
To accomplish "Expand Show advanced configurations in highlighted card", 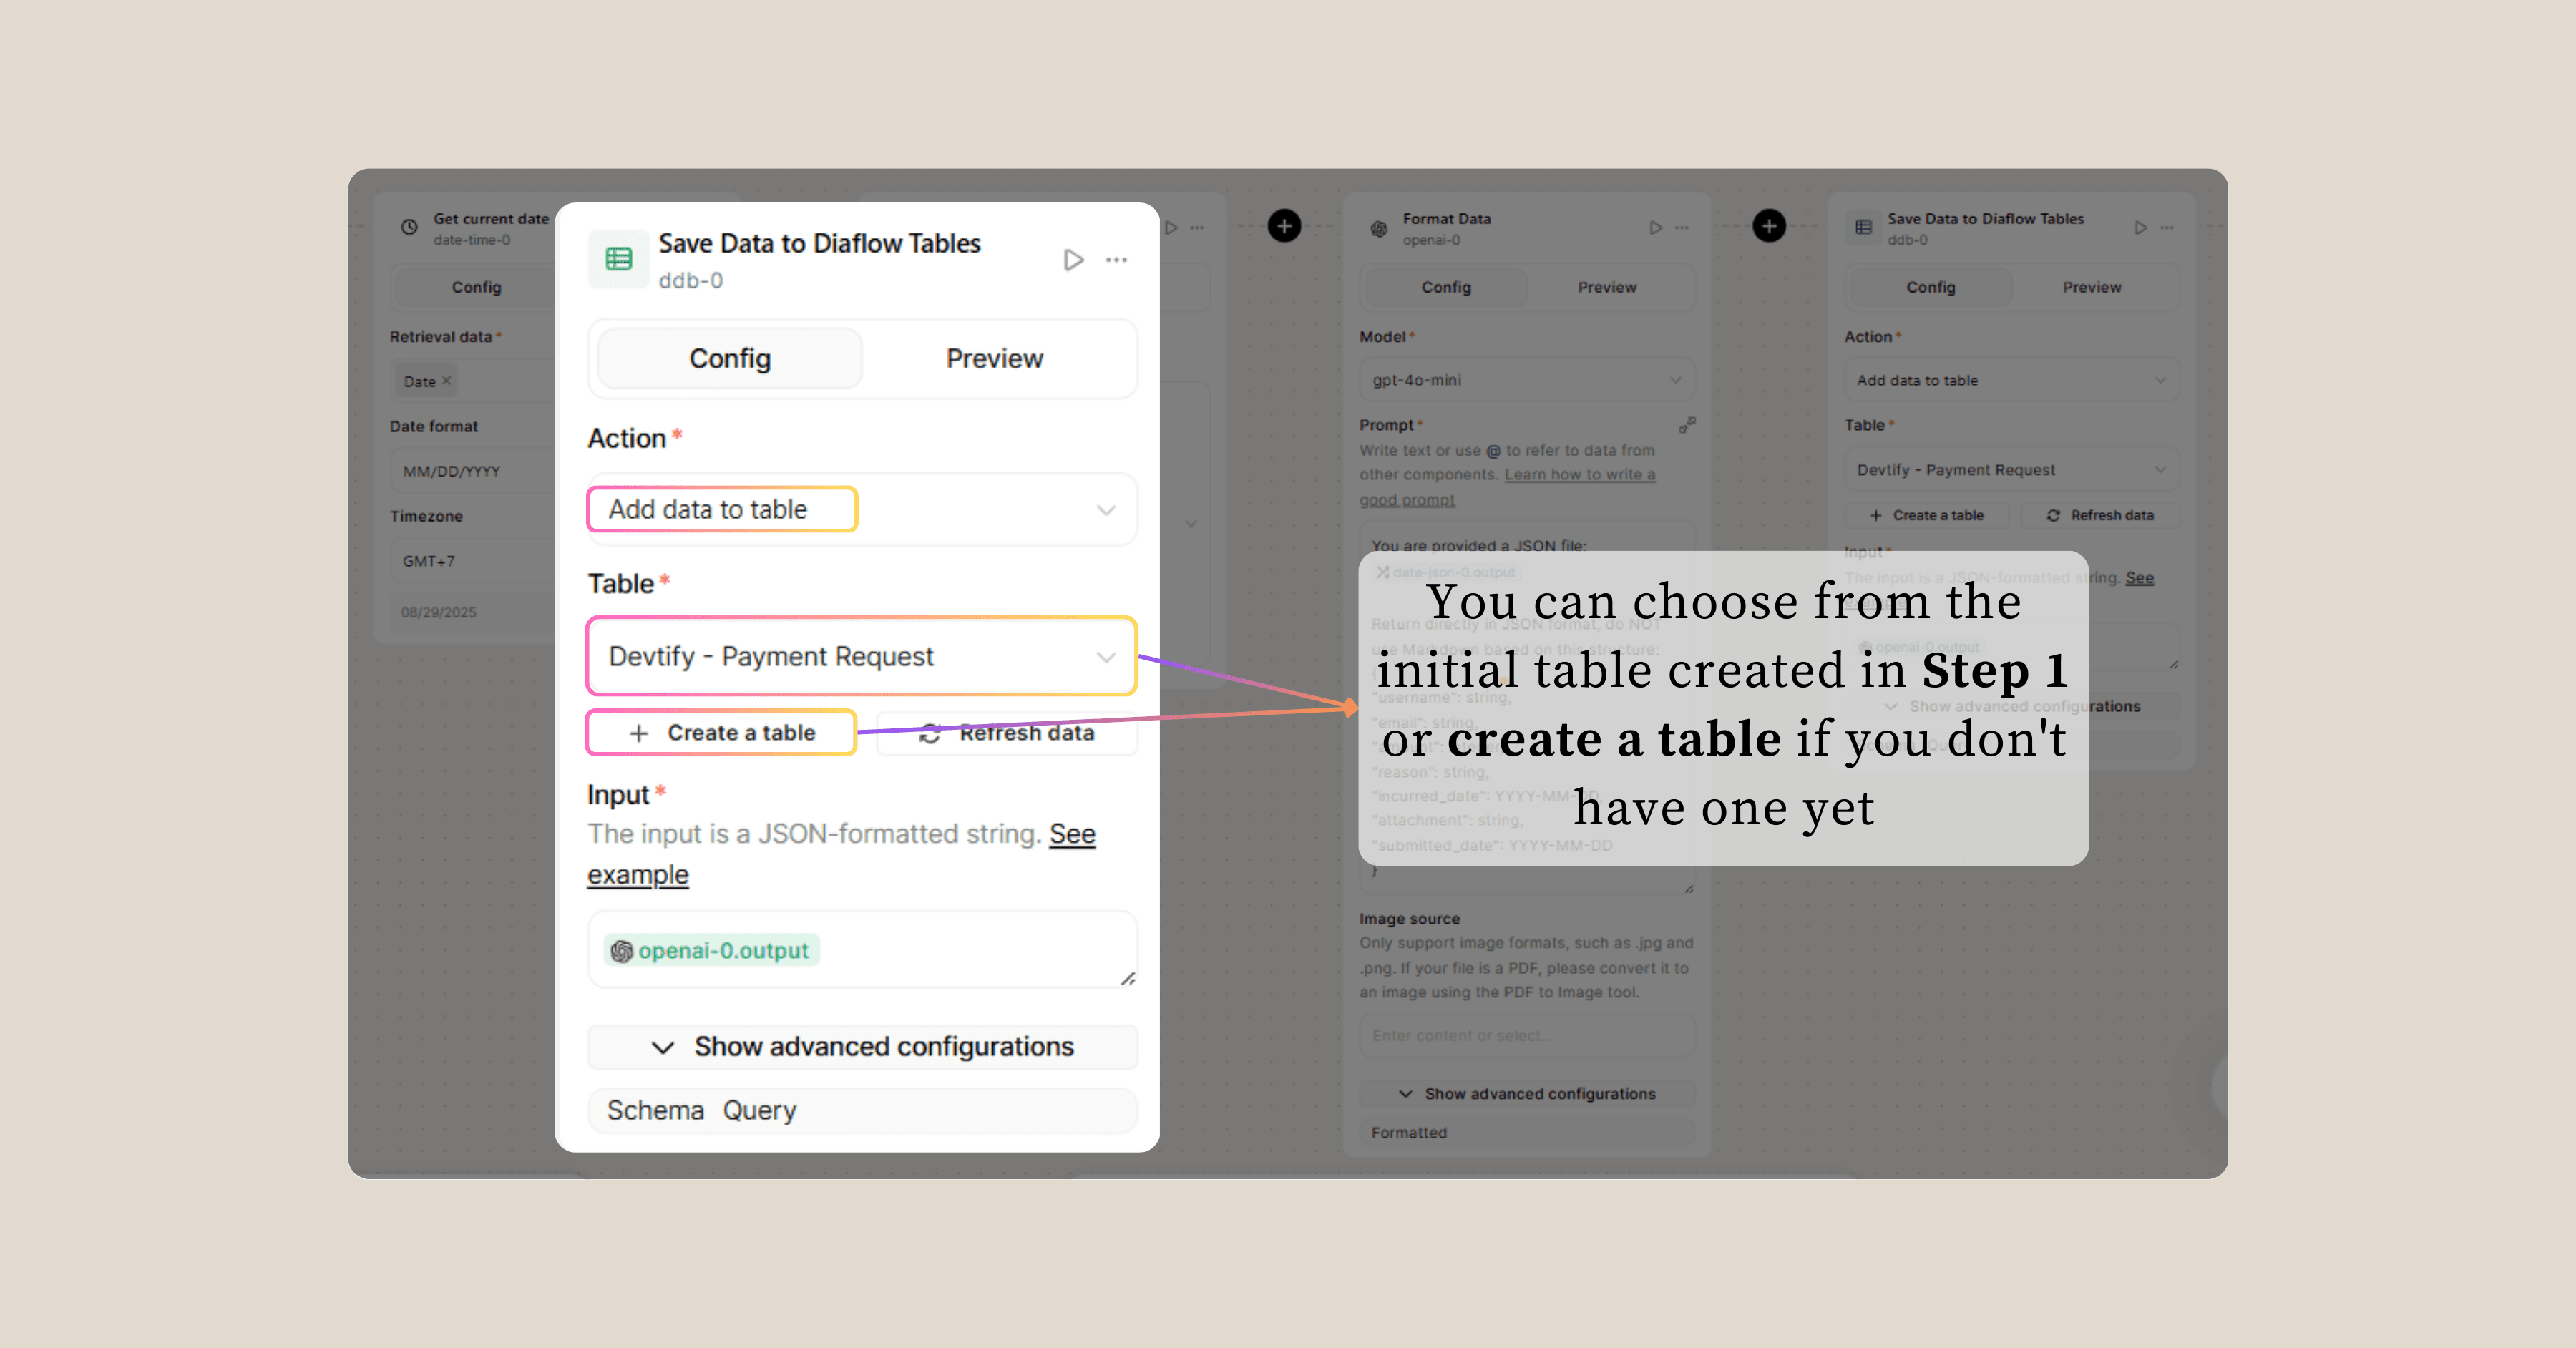I will pos(862,1046).
